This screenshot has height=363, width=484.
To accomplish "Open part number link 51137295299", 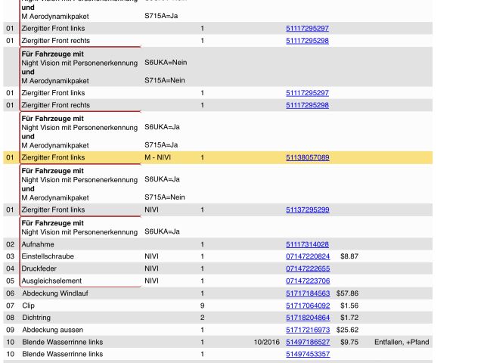I will (x=307, y=209).
